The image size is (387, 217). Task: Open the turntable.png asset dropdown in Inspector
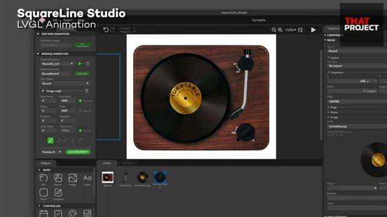pos(357,126)
